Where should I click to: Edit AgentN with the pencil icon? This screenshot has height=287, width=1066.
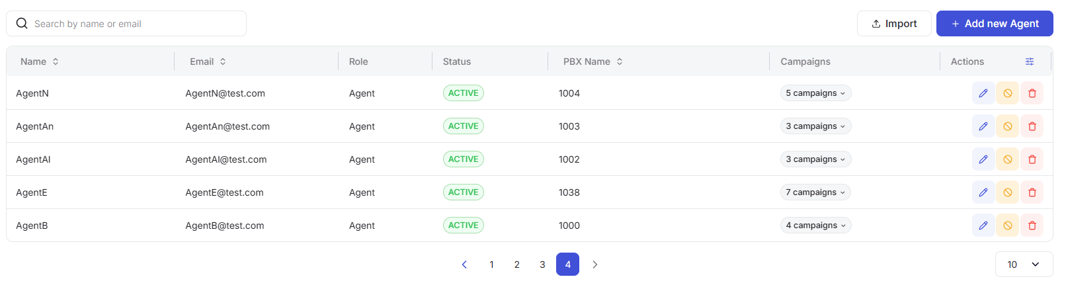(x=983, y=93)
